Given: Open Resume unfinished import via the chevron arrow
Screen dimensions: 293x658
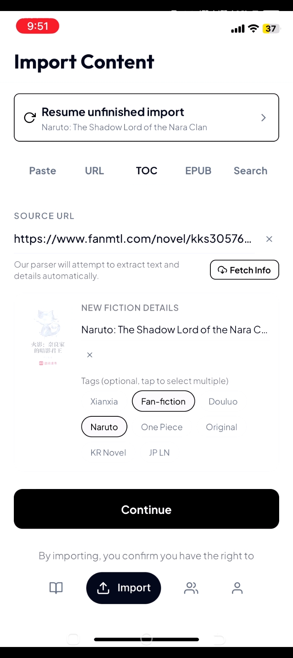Looking at the screenshot, I should [x=263, y=118].
